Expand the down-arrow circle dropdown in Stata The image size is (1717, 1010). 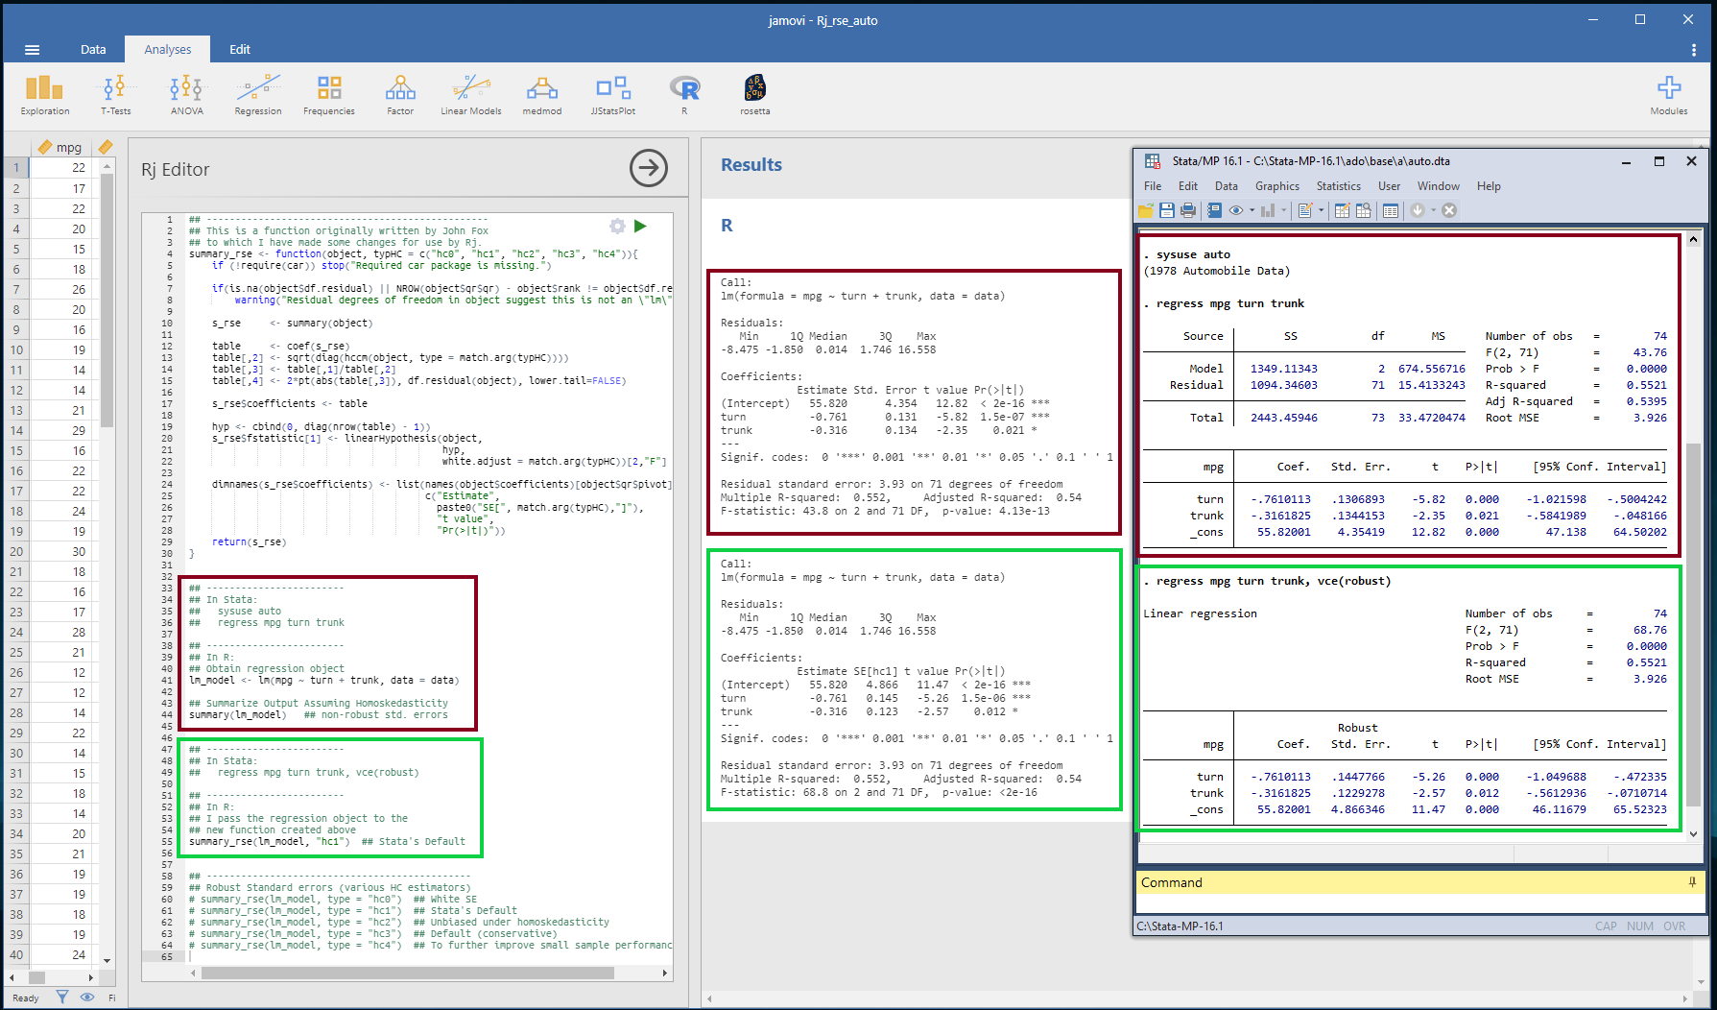pos(1434,210)
